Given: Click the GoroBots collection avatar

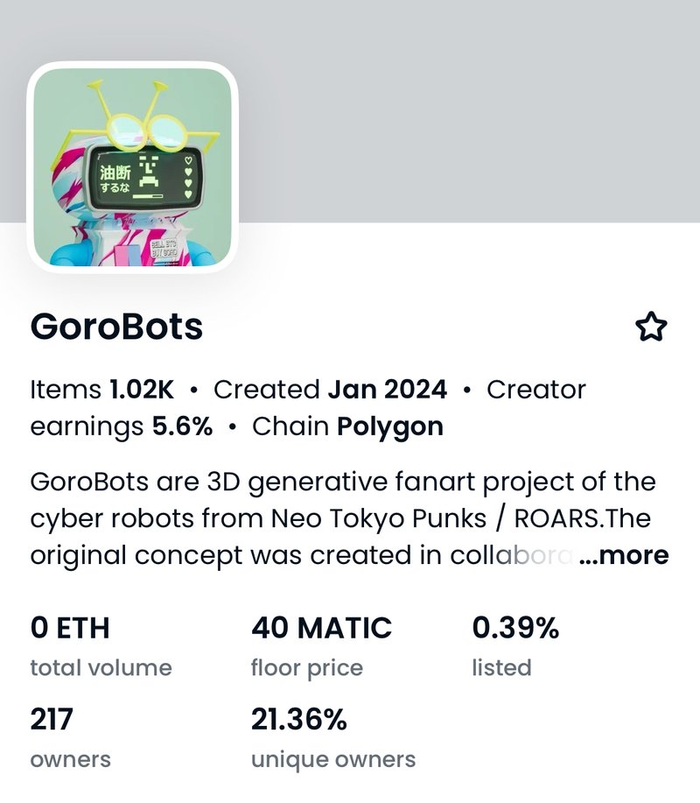Looking at the screenshot, I should click(134, 170).
